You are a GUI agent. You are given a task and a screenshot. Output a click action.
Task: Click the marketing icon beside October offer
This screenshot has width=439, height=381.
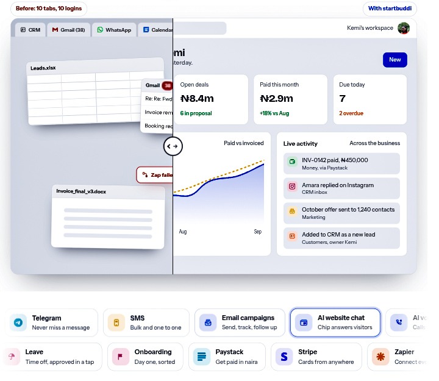(292, 212)
